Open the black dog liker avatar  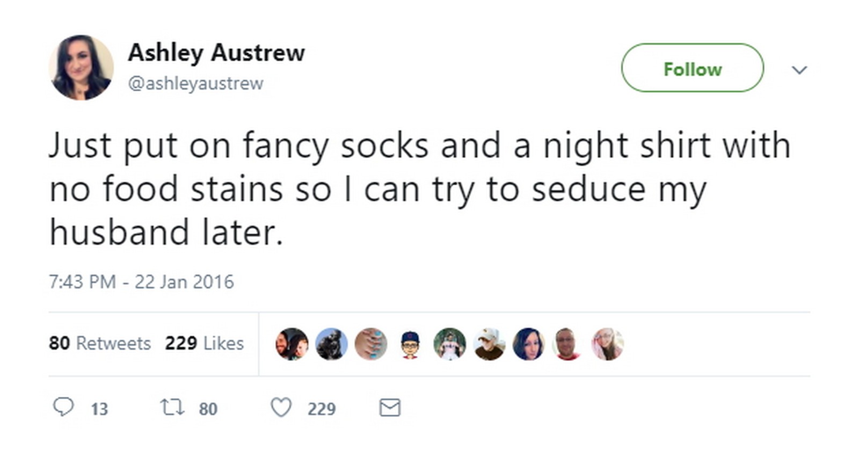[331, 344]
